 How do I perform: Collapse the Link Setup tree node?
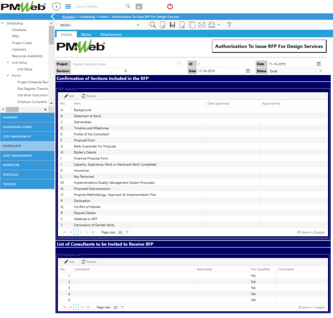8,62
